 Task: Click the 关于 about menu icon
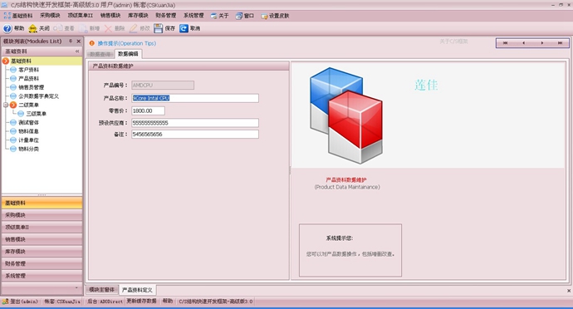click(x=213, y=16)
